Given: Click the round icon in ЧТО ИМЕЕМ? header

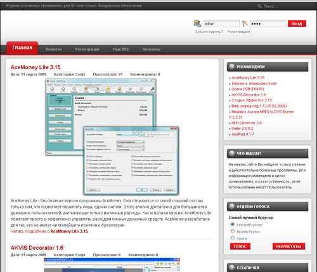Looking at the screenshot, I should point(232,153).
